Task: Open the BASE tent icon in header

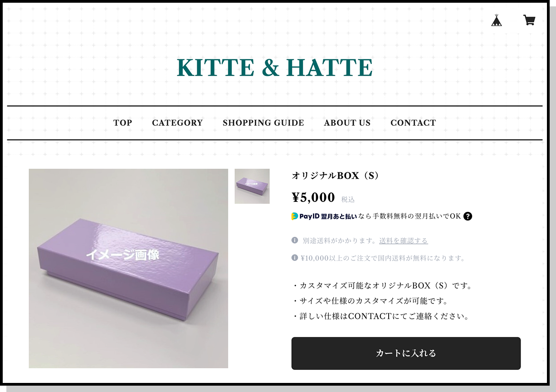Action: (497, 20)
